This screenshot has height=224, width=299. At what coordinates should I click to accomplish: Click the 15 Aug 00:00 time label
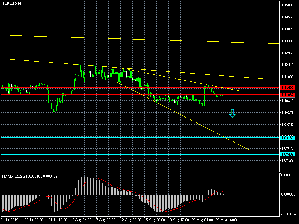coord(155,220)
